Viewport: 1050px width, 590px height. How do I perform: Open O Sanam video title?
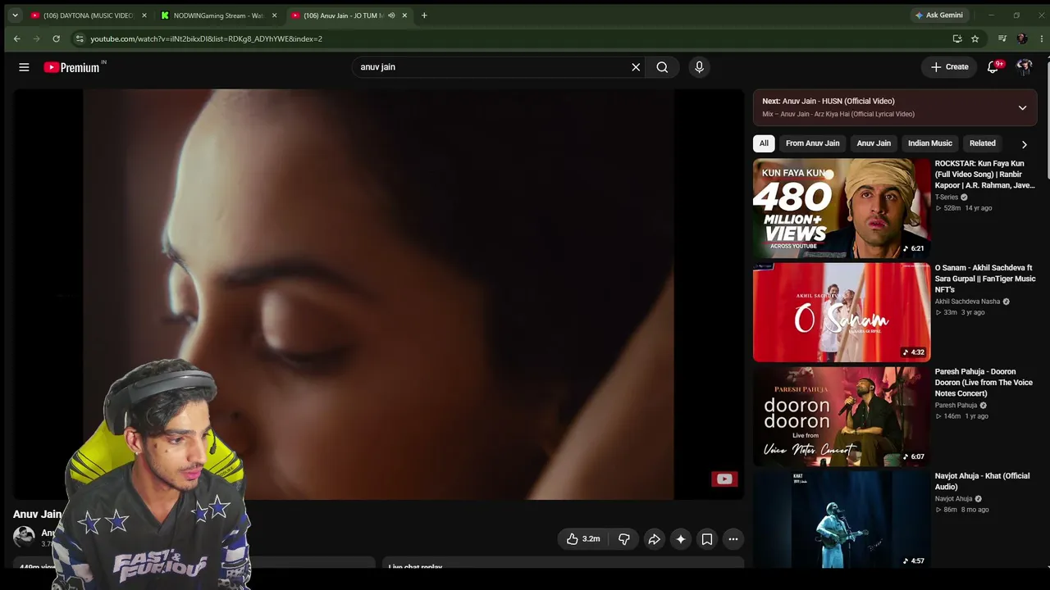point(984,279)
